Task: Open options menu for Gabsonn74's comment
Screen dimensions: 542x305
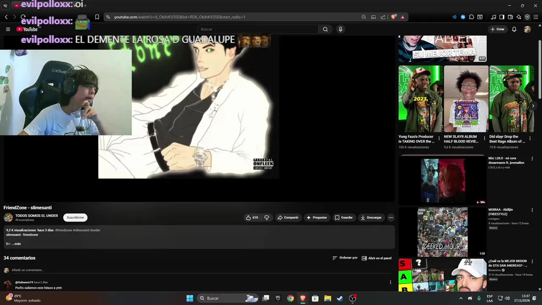Action: pos(390,282)
